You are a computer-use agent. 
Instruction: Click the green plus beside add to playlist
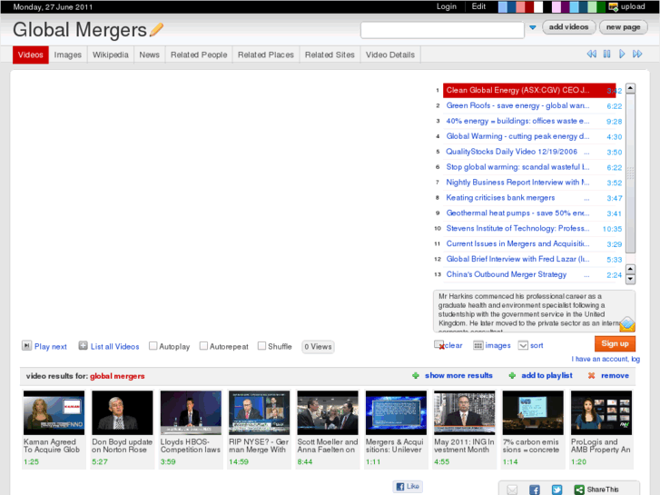(512, 375)
